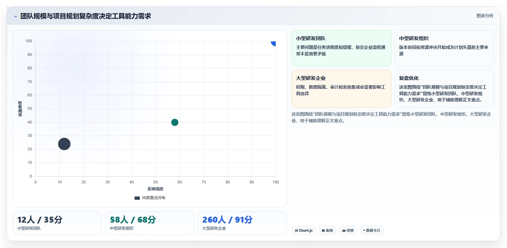507x248 pixels.
Task: Click the Chart.js tag
Action: (x=303, y=230)
